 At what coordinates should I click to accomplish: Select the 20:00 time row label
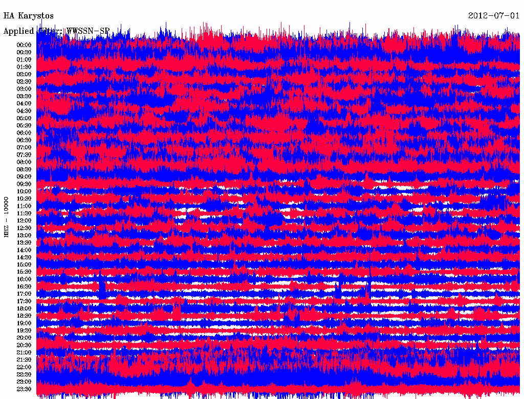click(24, 338)
